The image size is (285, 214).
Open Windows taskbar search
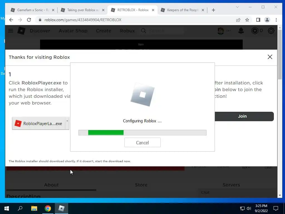(x=20, y=208)
